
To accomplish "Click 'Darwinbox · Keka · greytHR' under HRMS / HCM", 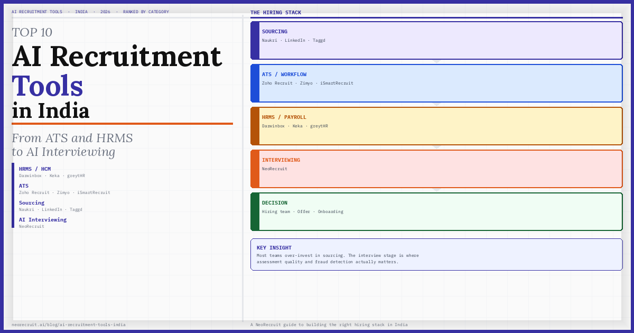I will point(52,176).
